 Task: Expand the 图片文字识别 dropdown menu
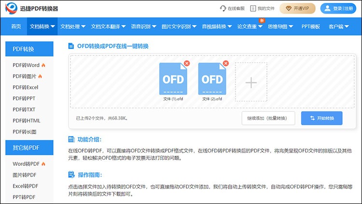click(179, 27)
